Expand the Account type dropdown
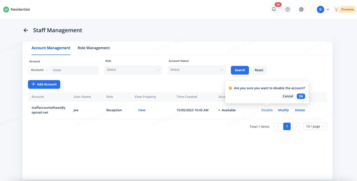The height and width of the screenshot is (181, 357). [39, 70]
